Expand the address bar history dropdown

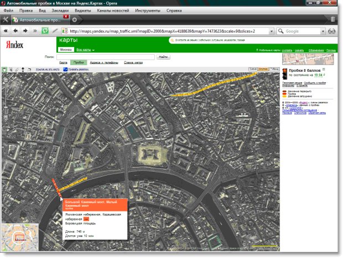tap(271, 31)
